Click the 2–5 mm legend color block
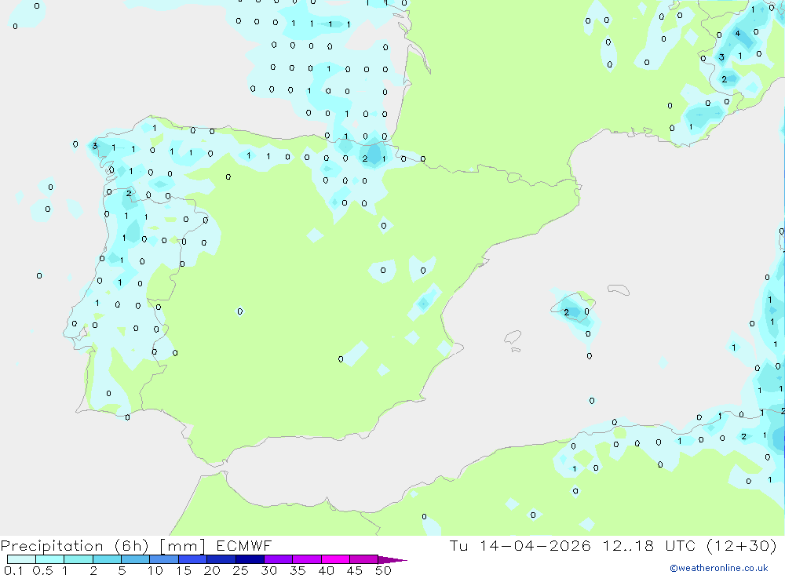This screenshot has height=575, width=785. (x=107, y=559)
